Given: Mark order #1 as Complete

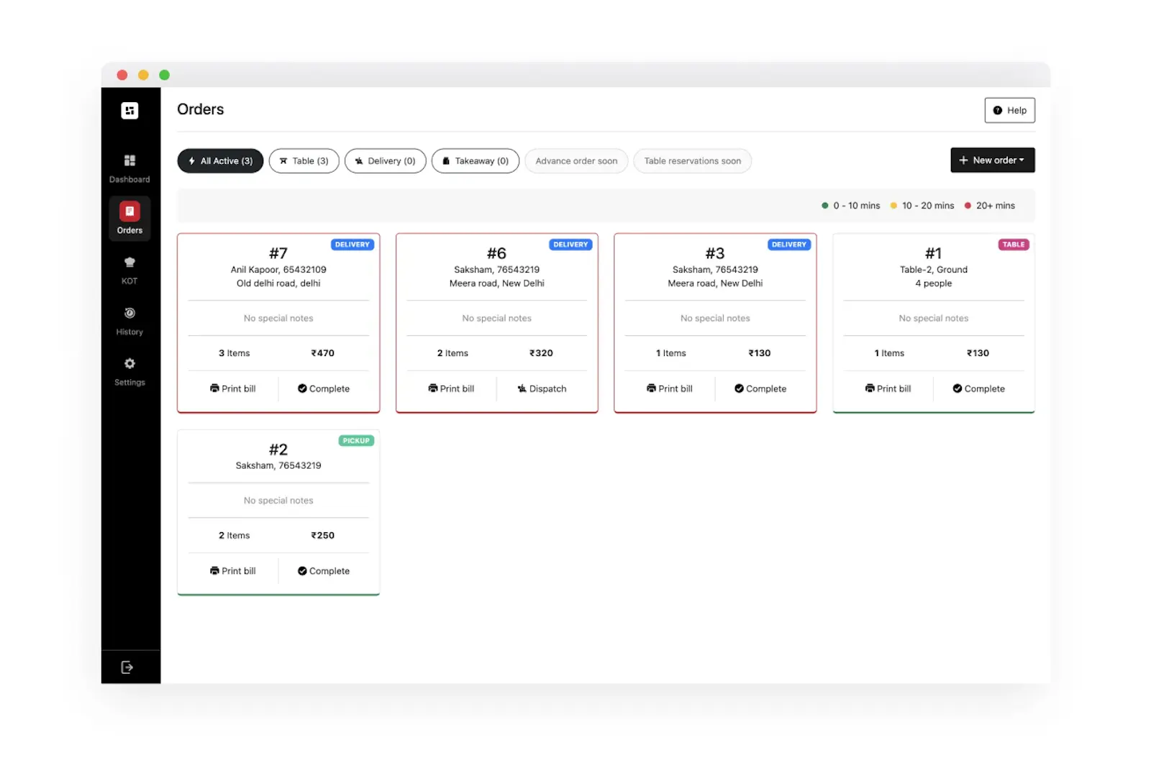Looking at the screenshot, I should coord(978,388).
